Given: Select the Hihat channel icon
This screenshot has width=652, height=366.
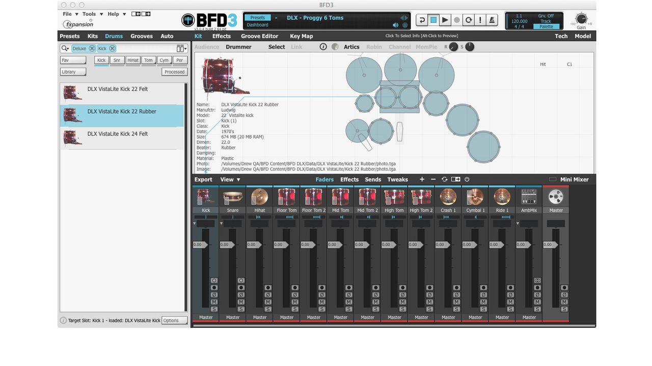Looking at the screenshot, I should (x=260, y=197).
